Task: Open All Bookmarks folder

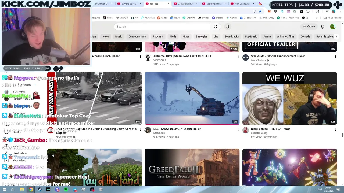Action: (332, 18)
